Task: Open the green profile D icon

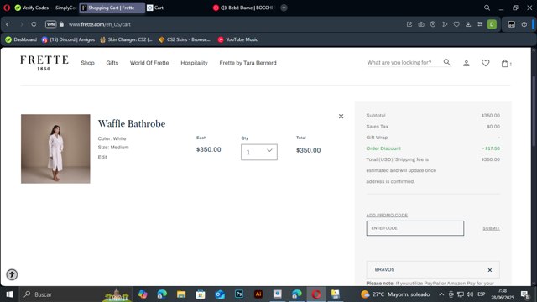Action: point(492,24)
